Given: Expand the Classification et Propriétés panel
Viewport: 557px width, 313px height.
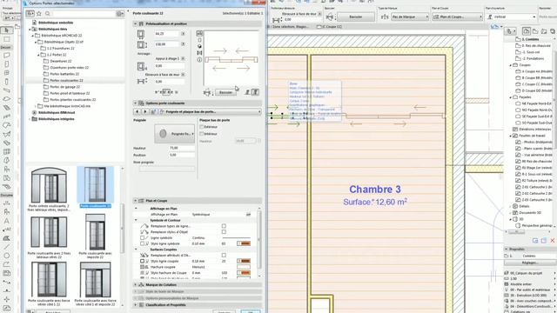Looking at the screenshot, I should [136, 305].
